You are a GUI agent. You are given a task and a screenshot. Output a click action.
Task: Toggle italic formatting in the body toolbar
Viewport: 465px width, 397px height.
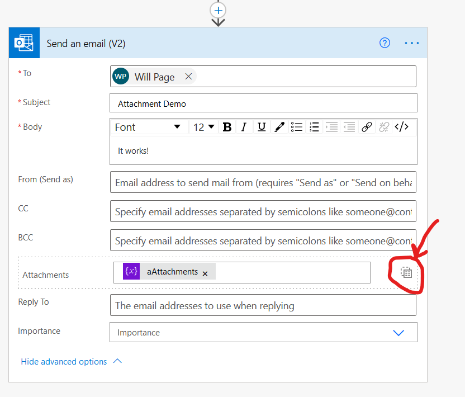click(244, 127)
